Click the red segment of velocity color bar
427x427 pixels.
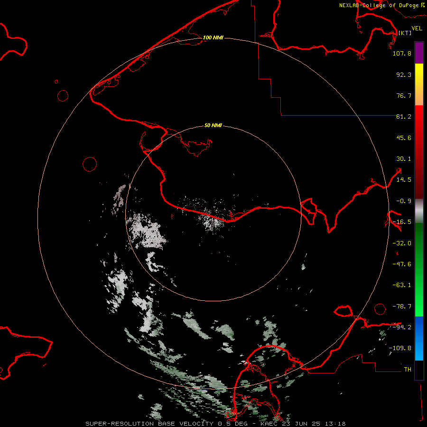point(419,152)
